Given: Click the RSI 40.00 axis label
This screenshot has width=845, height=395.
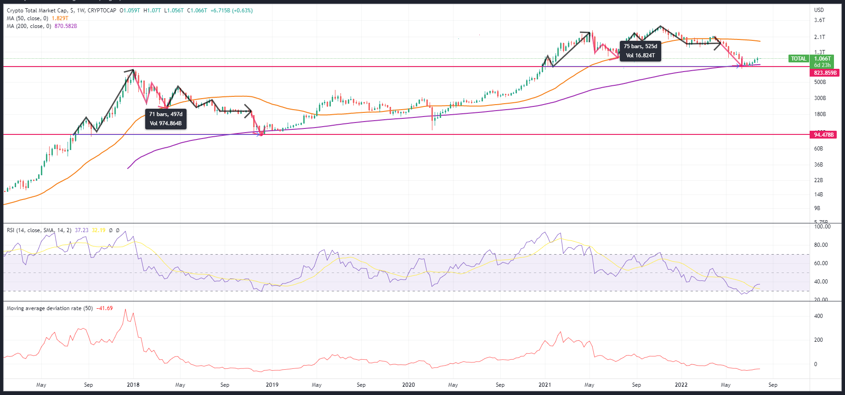Looking at the screenshot, I should click(821, 282).
